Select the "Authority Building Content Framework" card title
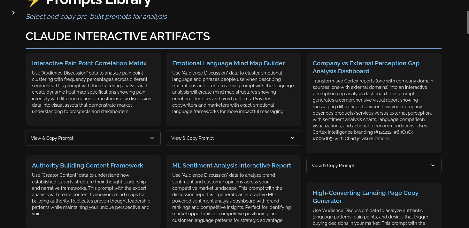Image resolution: width=469 pixels, height=228 pixels. (x=88, y=165)
